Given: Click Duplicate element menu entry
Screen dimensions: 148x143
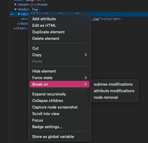Looking at the screenshot, I should [x=59, y=32].
